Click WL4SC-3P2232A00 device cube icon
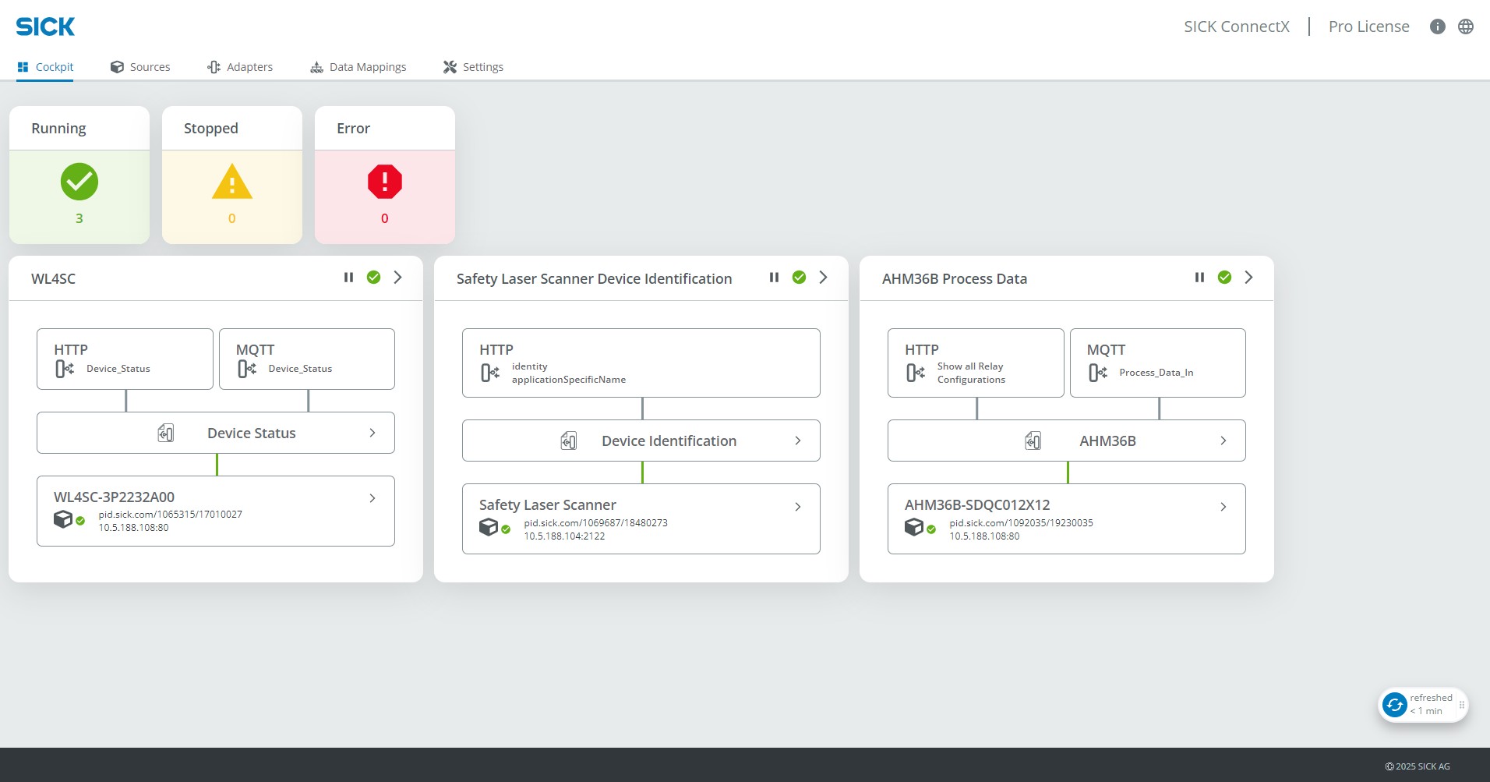 coord(63,518)
